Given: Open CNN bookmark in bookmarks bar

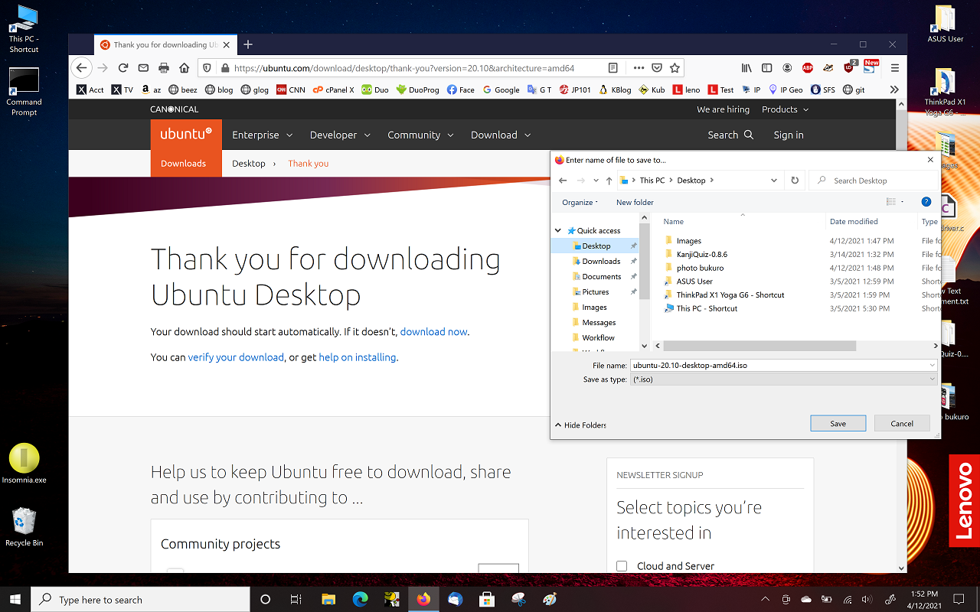Looking at the screenshot, I should coord(290,90).
